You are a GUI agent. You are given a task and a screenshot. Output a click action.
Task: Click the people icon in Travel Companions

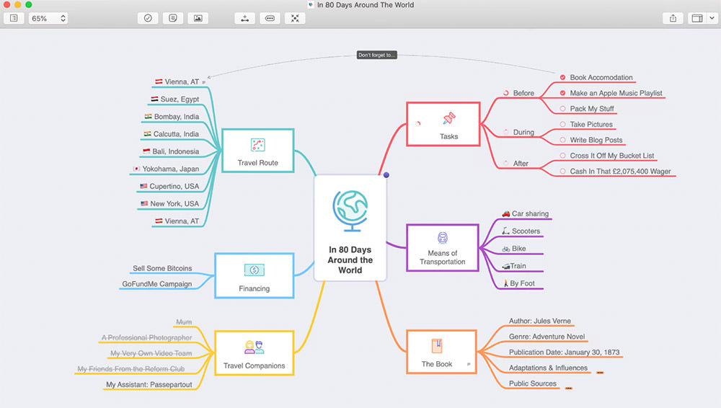click(255, 347)
